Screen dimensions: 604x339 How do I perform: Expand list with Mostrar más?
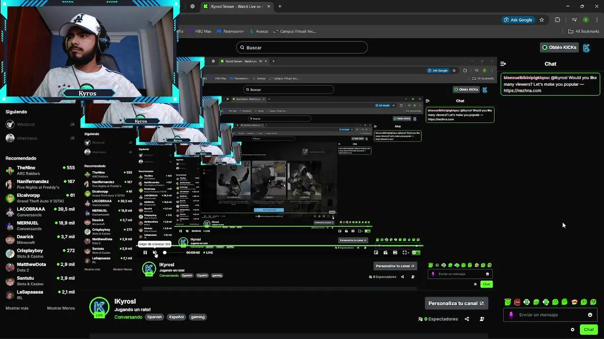pyautogui.click(x=17, y=308)
